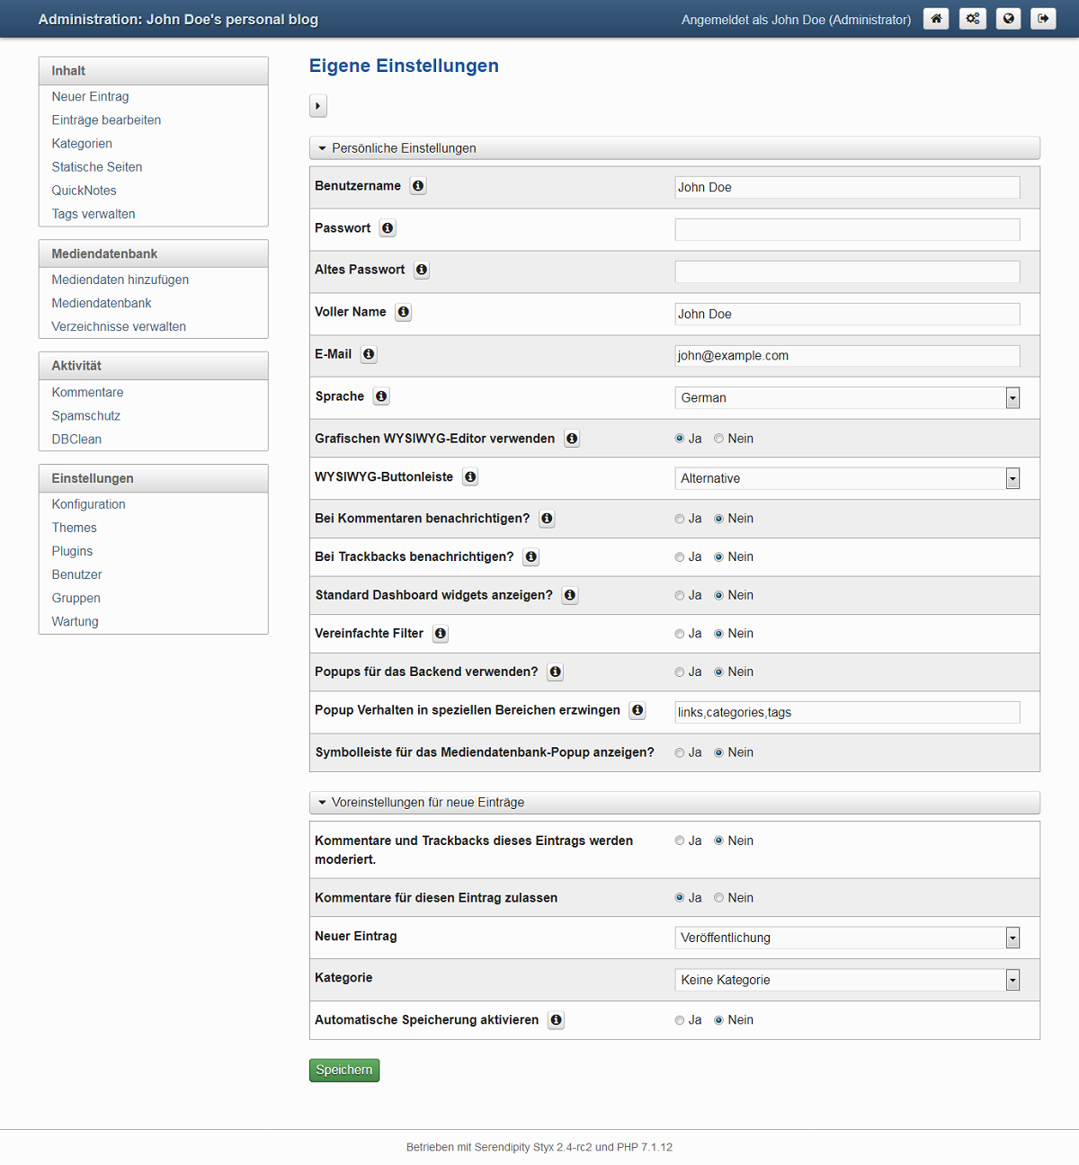Screen dimensions: 1079x1165
Task: Click the green Speichern button
Action: tap(344, 1070)
